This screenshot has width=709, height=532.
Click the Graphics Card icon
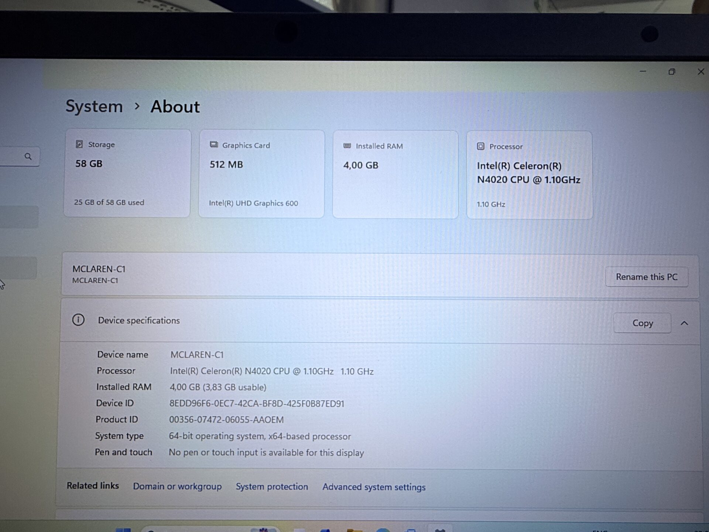[214, 144]
